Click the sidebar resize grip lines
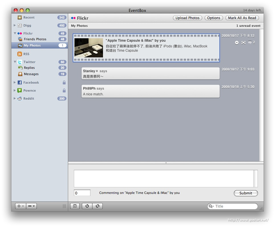This screenshot has width=275, height=227. coord(64,206)
